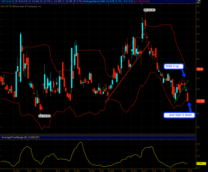
Task: Click the TD Ameritrade IP Company copyright text
Action: click(x=21, y=6)
